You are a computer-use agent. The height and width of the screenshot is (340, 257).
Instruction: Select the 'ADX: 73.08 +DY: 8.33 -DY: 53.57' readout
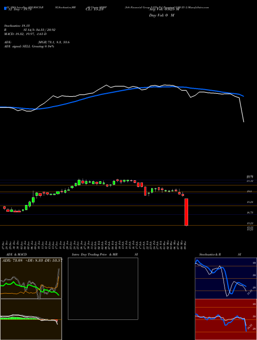tap(32, 260)
